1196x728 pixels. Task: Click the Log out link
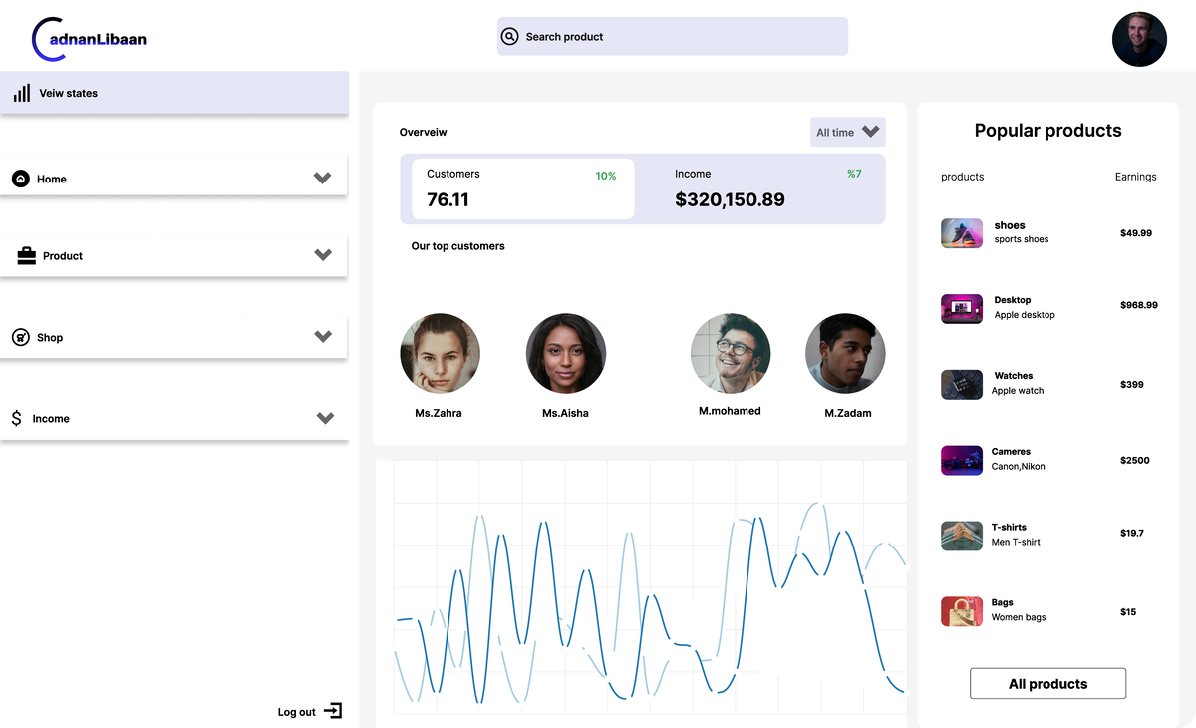pyautogui.click(x=296, y=711)
